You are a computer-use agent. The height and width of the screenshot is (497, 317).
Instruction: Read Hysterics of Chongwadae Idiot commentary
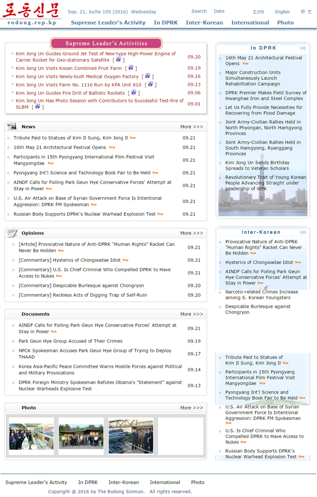point(70,260)
